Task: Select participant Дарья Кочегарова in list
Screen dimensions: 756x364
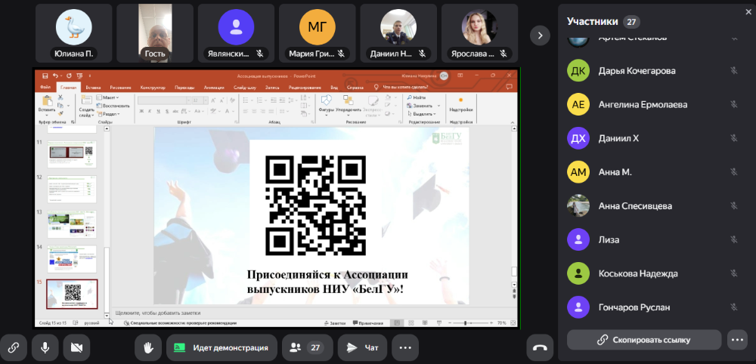Action: [653, 71]
